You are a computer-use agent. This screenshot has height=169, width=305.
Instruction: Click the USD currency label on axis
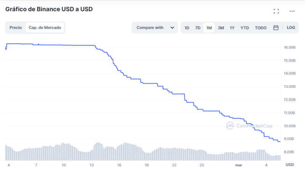coord(290,164)
